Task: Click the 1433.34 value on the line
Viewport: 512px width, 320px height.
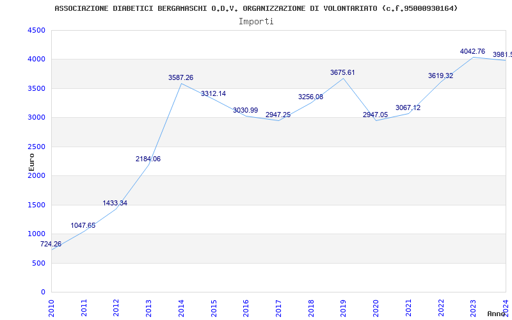Action: [115, 203]
